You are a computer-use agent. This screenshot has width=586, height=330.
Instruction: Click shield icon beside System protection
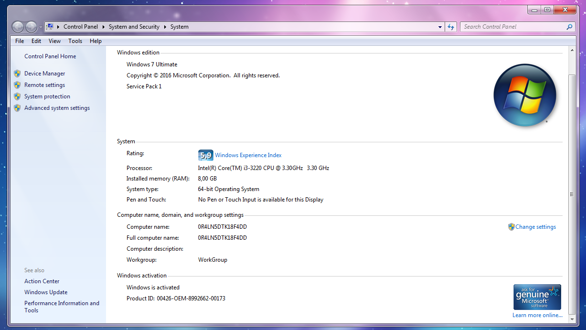tap(17, 96)
